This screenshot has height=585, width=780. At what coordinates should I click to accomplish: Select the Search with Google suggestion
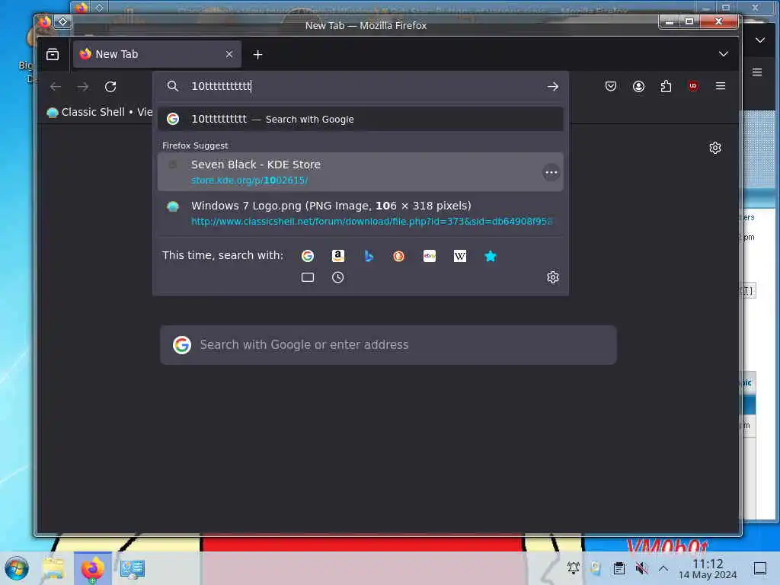[x=360, y=119]
